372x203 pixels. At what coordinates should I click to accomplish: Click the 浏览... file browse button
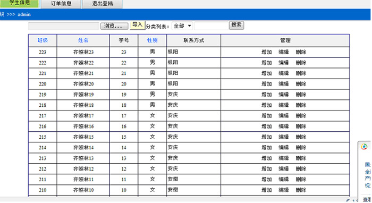point(114,26)
